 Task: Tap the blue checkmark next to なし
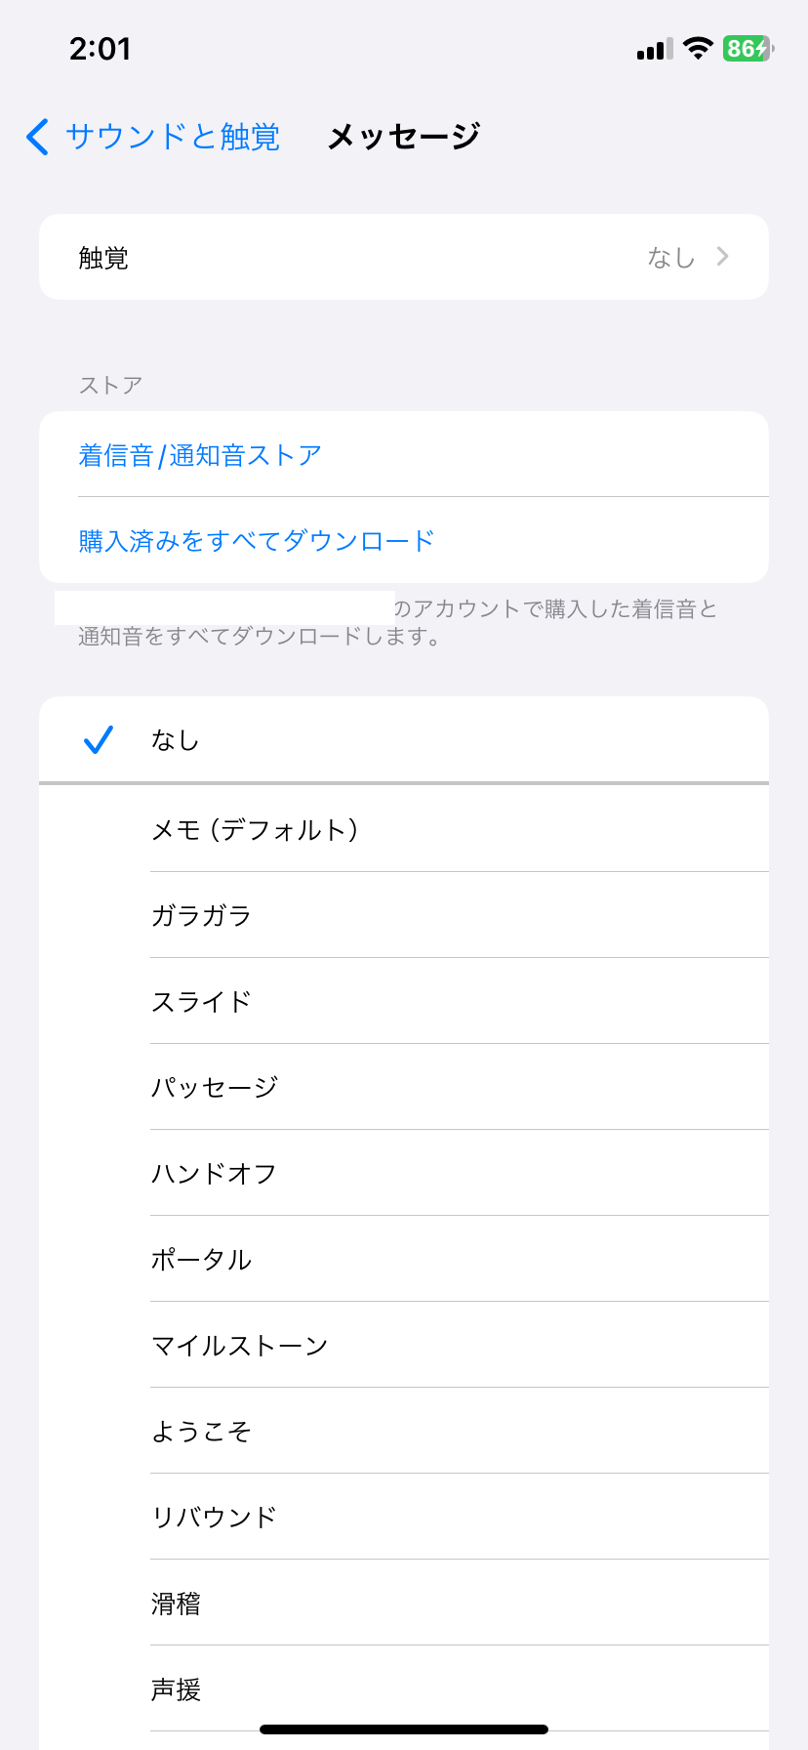tap(99, 740)
